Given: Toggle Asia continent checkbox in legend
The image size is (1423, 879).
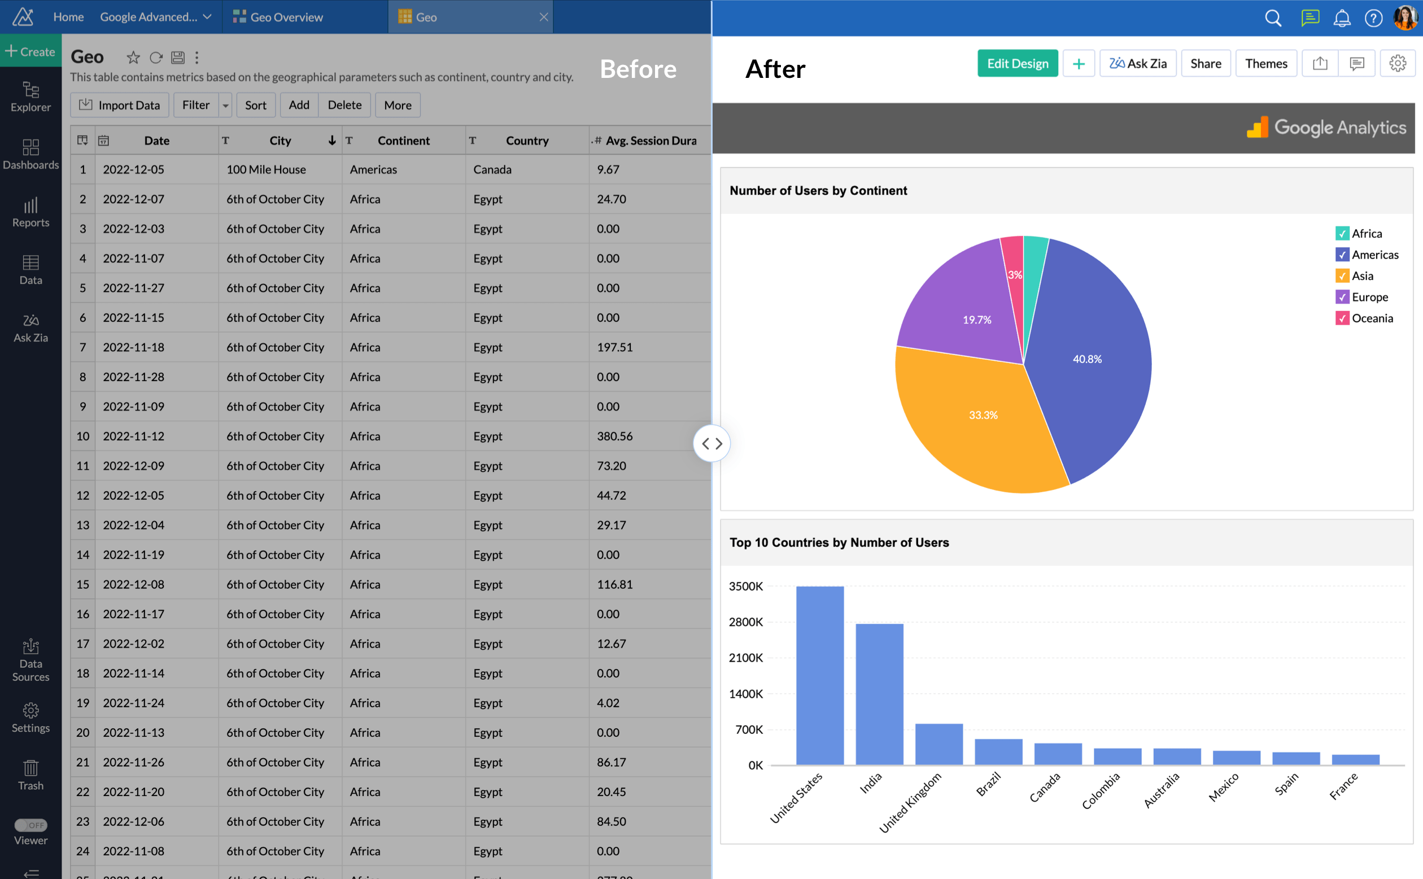Looking at the screenshot, I should coord(1341,275).
